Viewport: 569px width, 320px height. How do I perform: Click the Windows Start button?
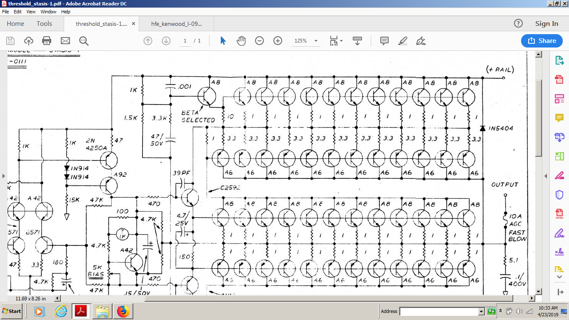tap(11, 311)
